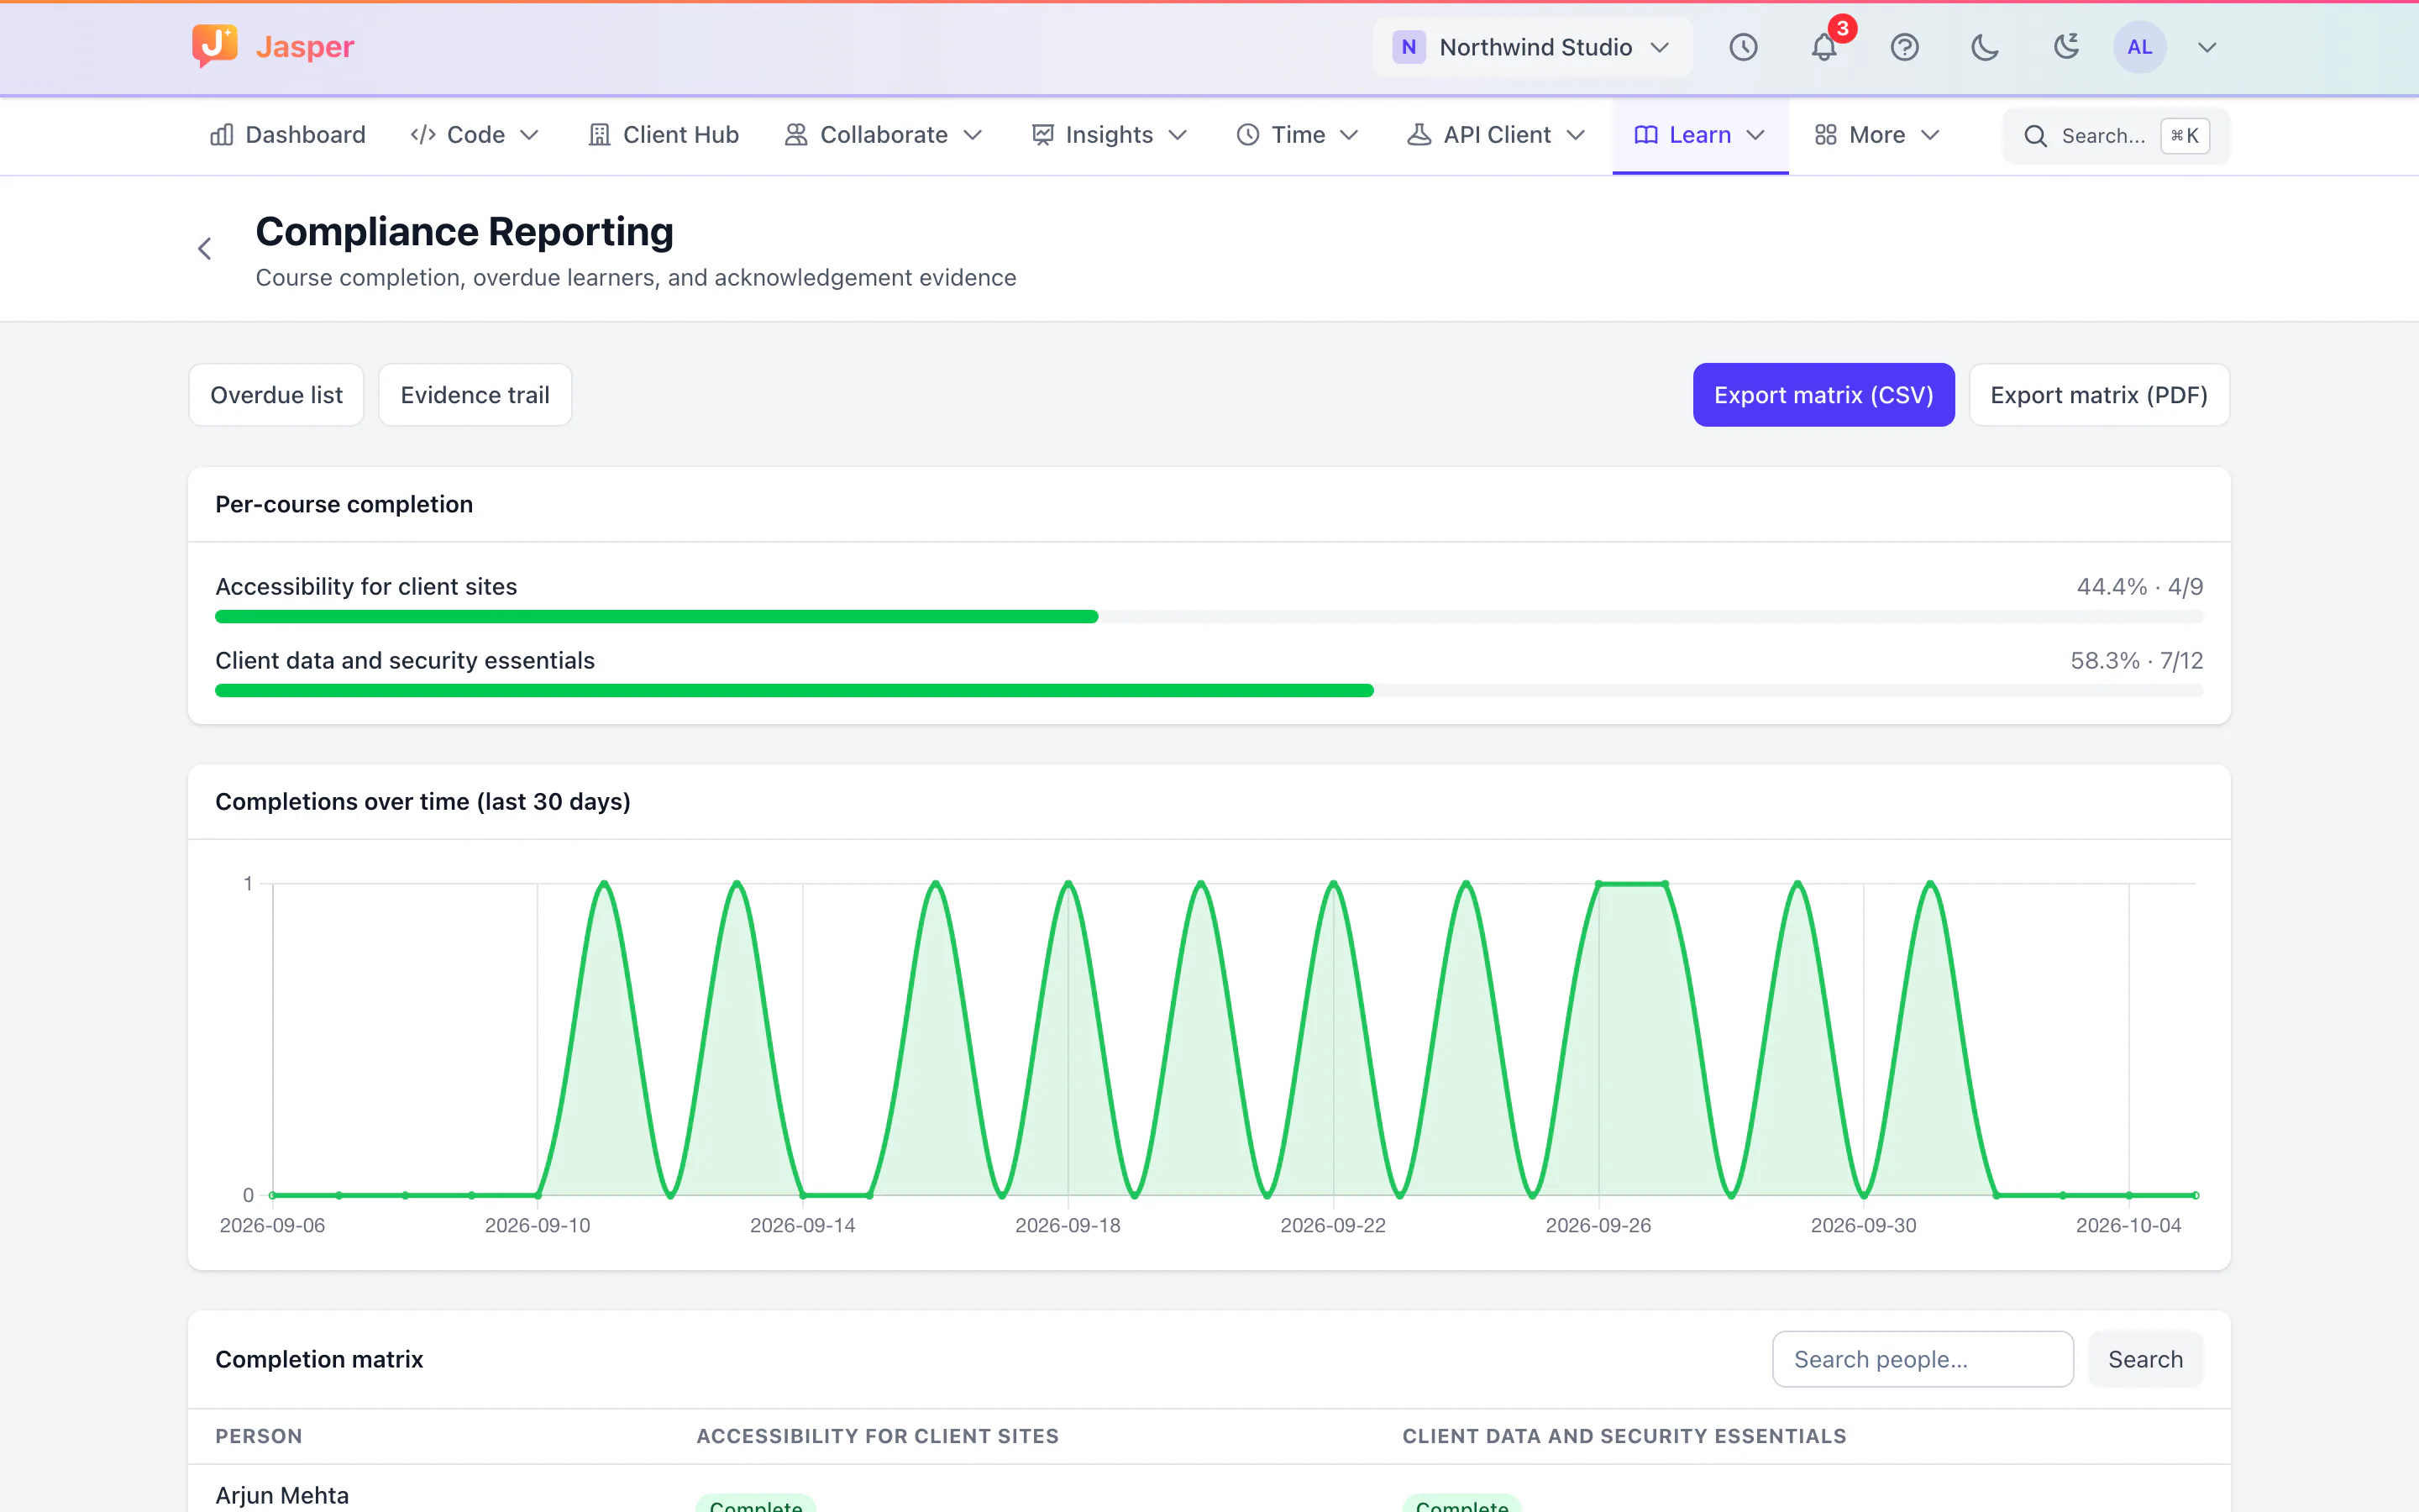Click the Accessibility for client sites progress bar
This screenshot has height=1512, width=2419.
(x=1209, y=617)
